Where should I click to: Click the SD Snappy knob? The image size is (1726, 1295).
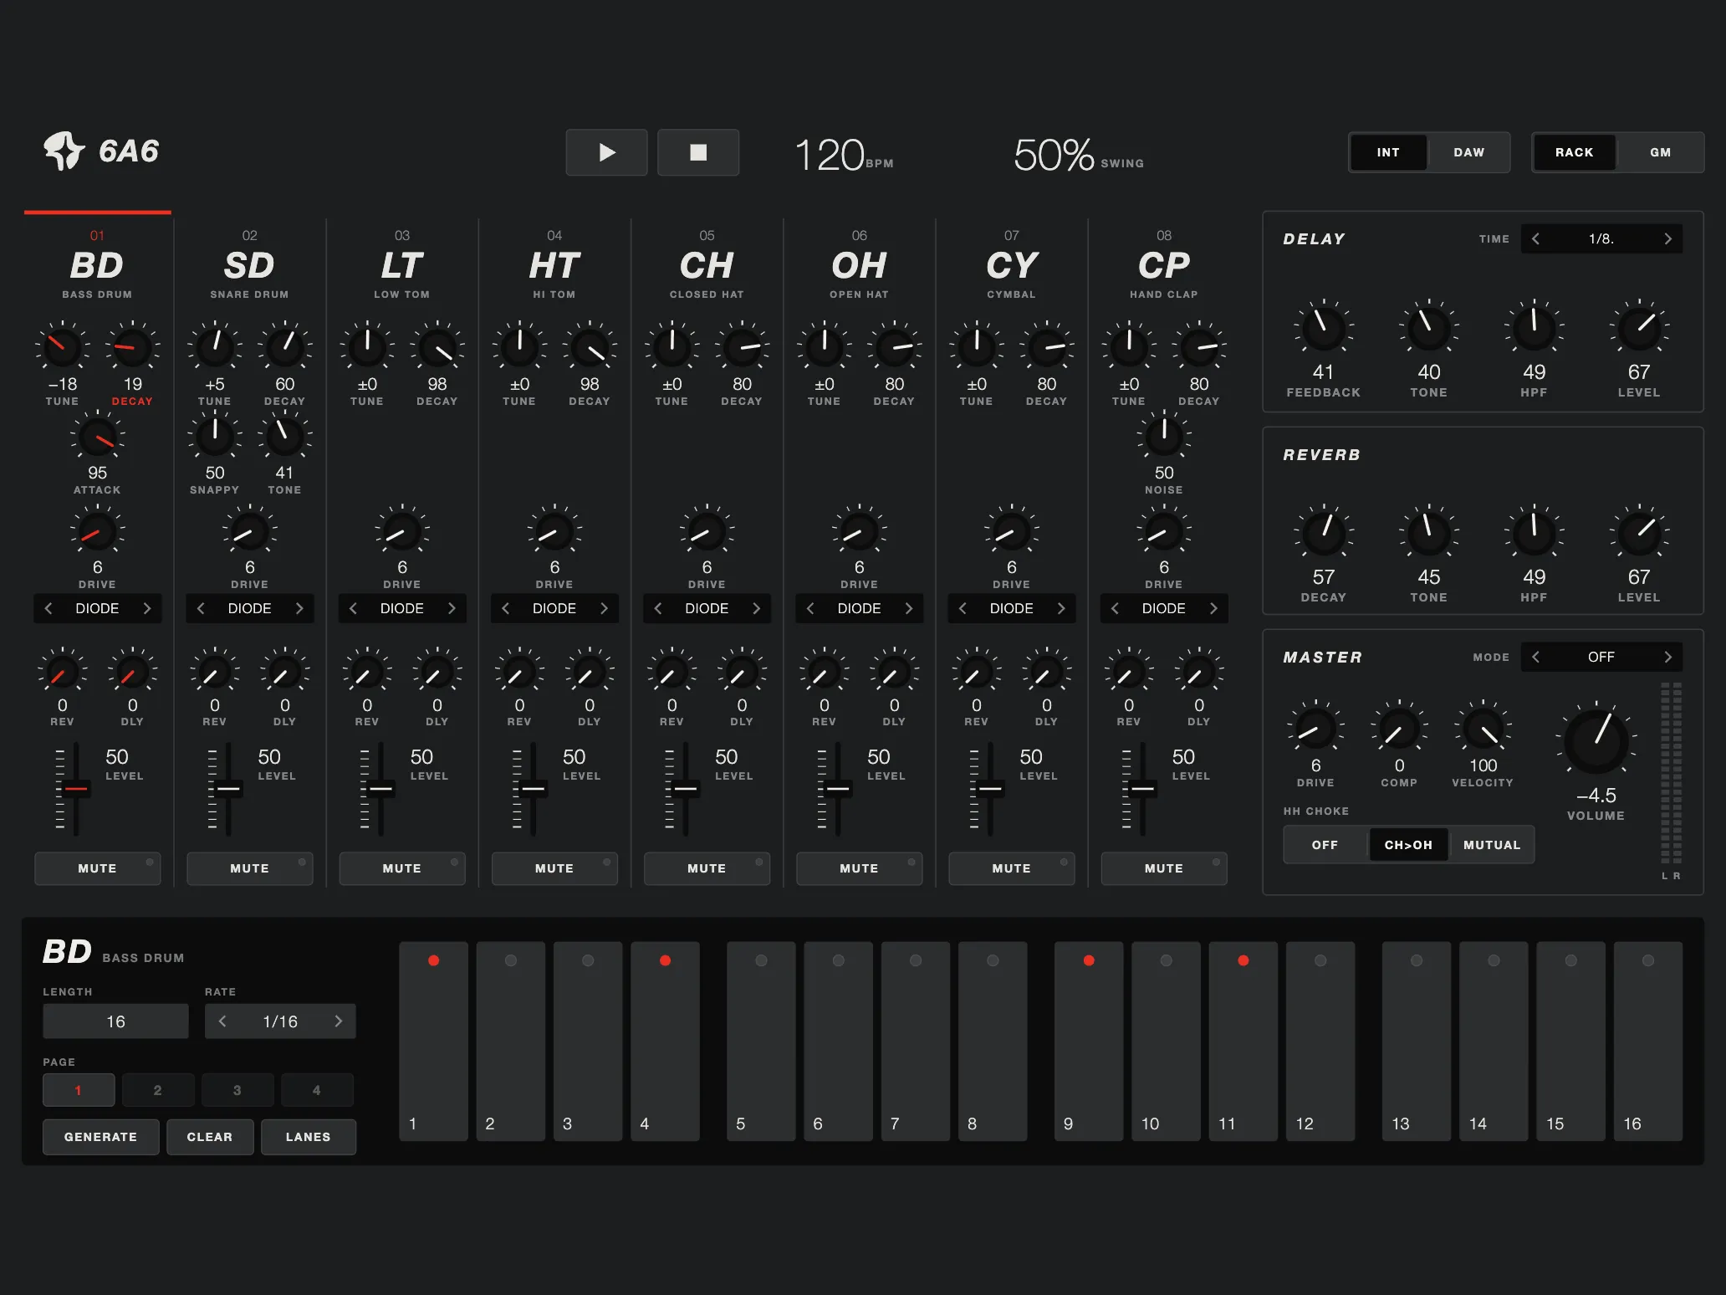[215, 437]
